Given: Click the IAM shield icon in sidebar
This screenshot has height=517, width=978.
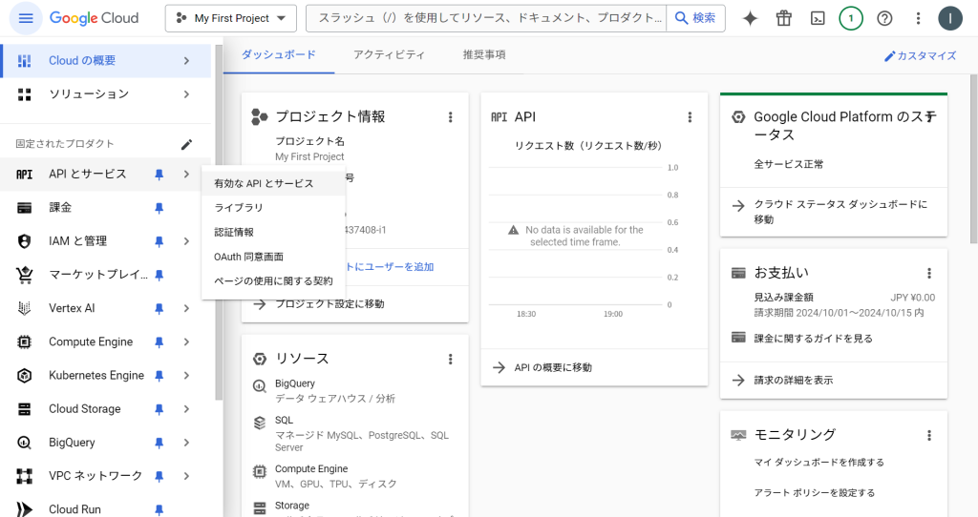Looking at the screenshot, I should point(24,241).
